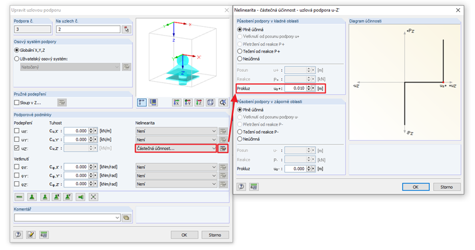Click Cφ,X' stiffness value field
The image size is (475, 250).
tap(76, 167)
